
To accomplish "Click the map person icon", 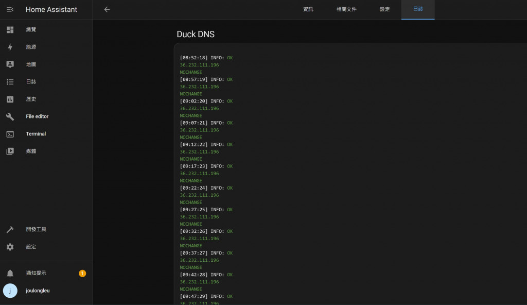I will 10,64.
